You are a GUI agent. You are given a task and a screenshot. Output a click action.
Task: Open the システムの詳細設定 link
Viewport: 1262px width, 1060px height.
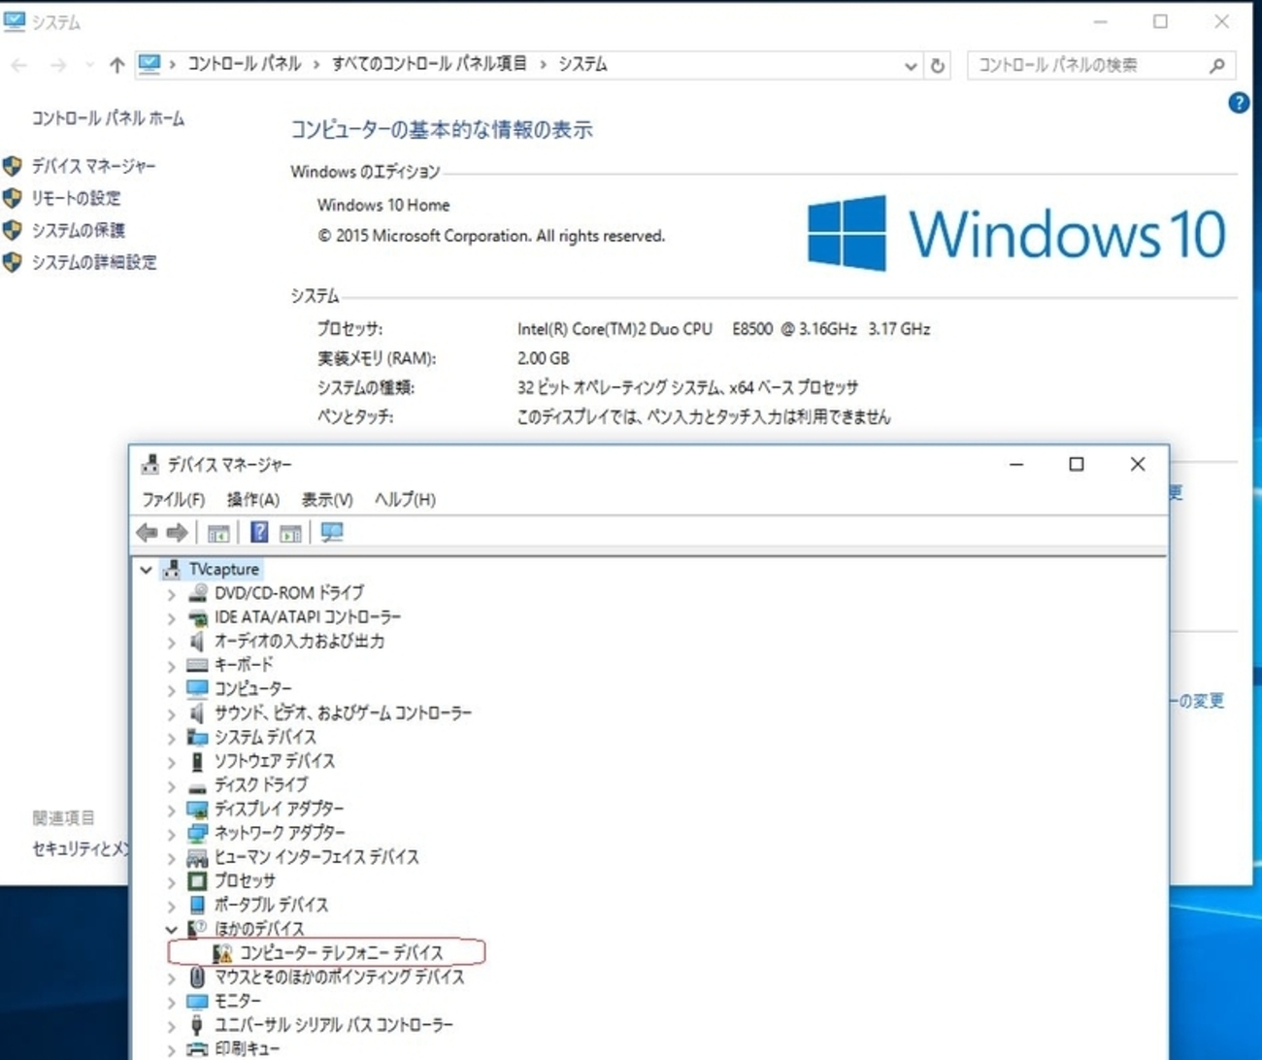94,262
